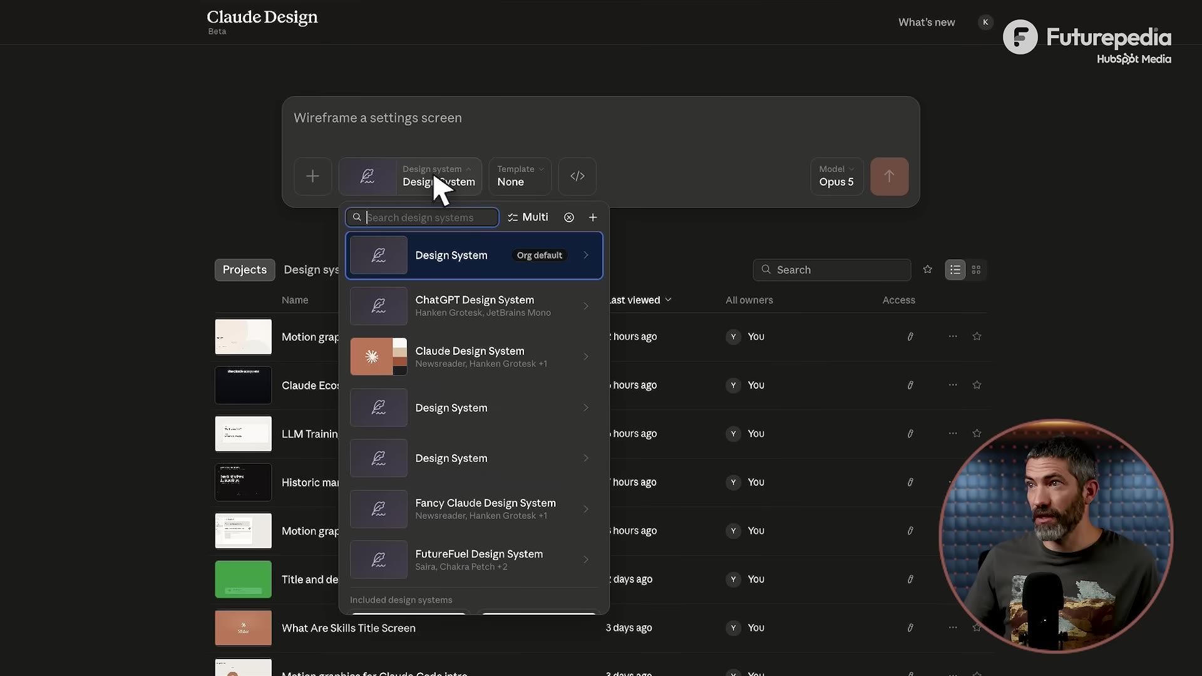This screenshot has height=676, width=1202.
Task: Open the Template None dropdown
Action: pyautogui.click(x=520, y=177)
